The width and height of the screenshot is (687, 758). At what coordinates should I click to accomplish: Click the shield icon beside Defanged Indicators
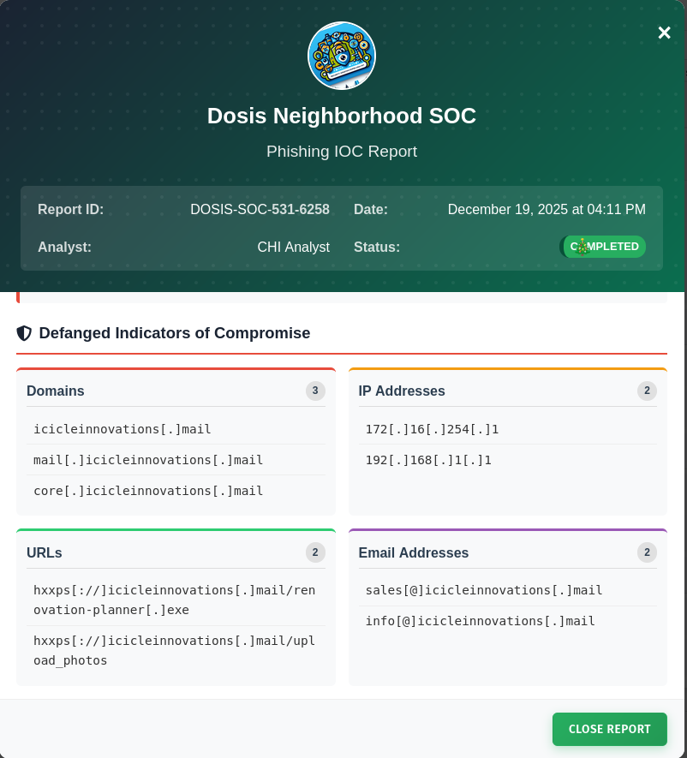[24, 333]
